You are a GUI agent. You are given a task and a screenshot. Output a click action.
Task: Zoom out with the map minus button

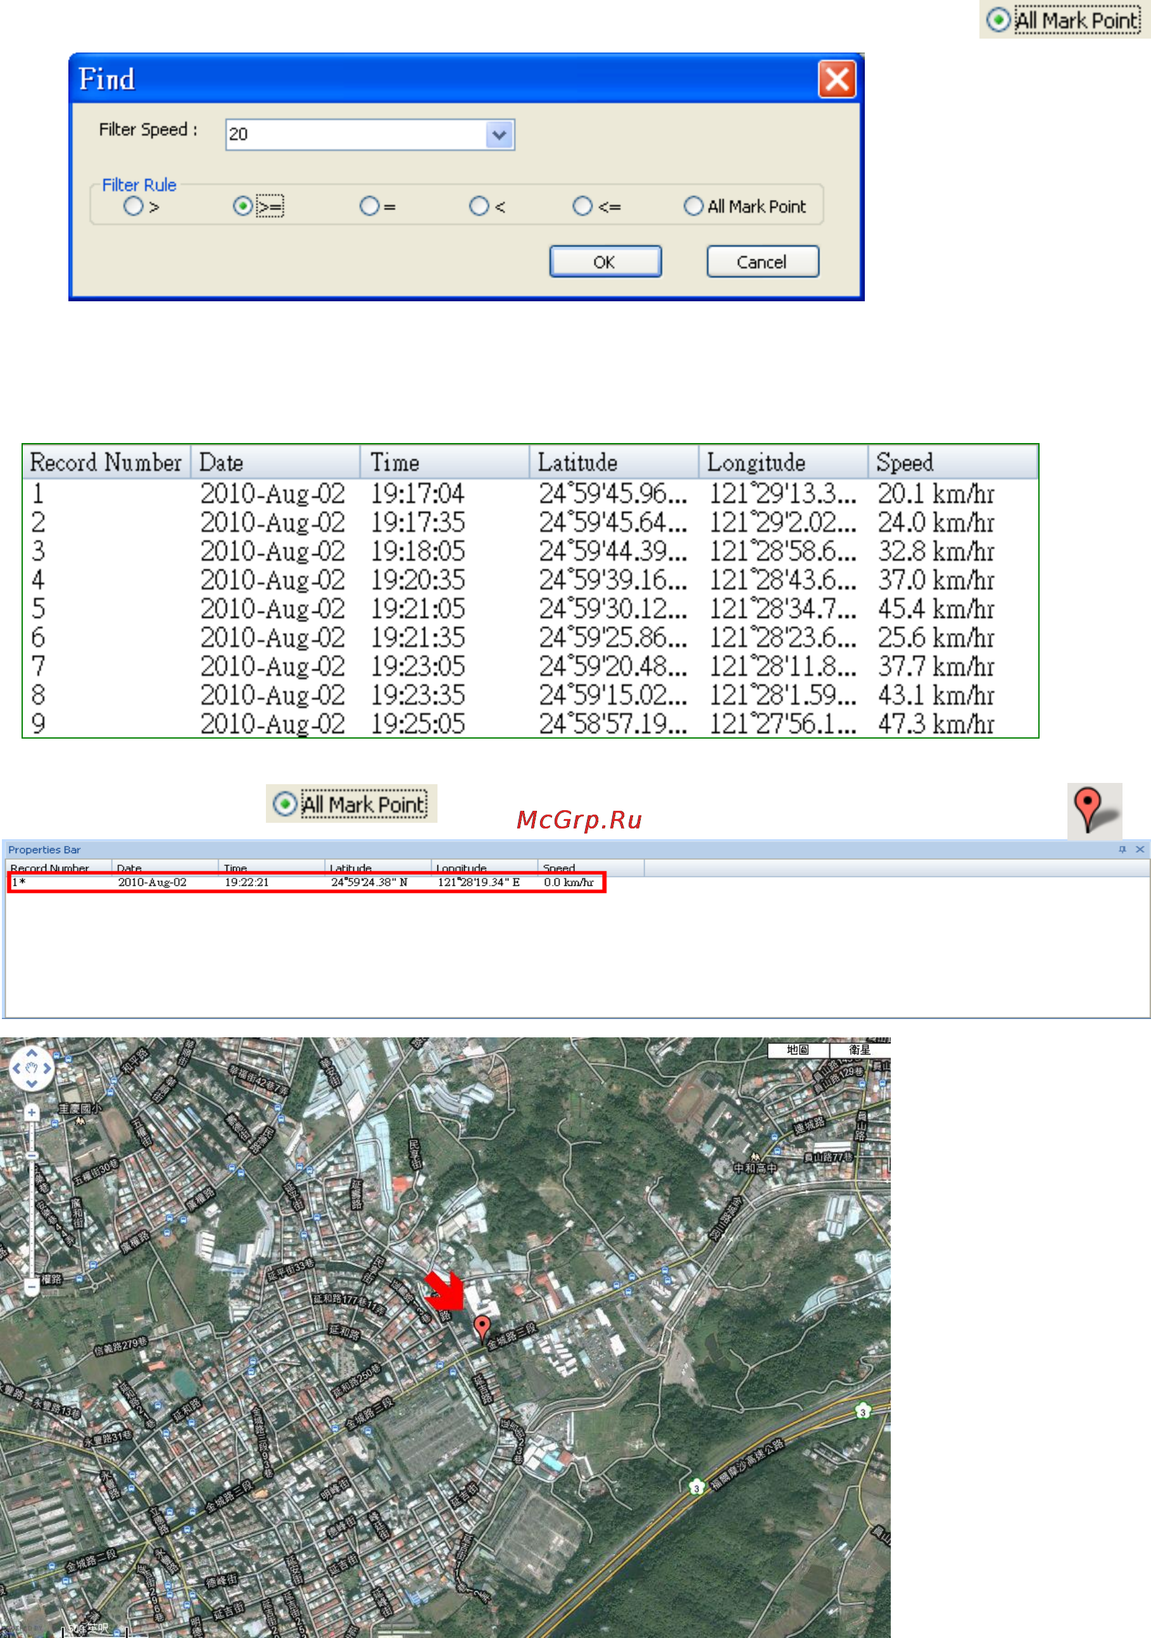point(32,1286)
